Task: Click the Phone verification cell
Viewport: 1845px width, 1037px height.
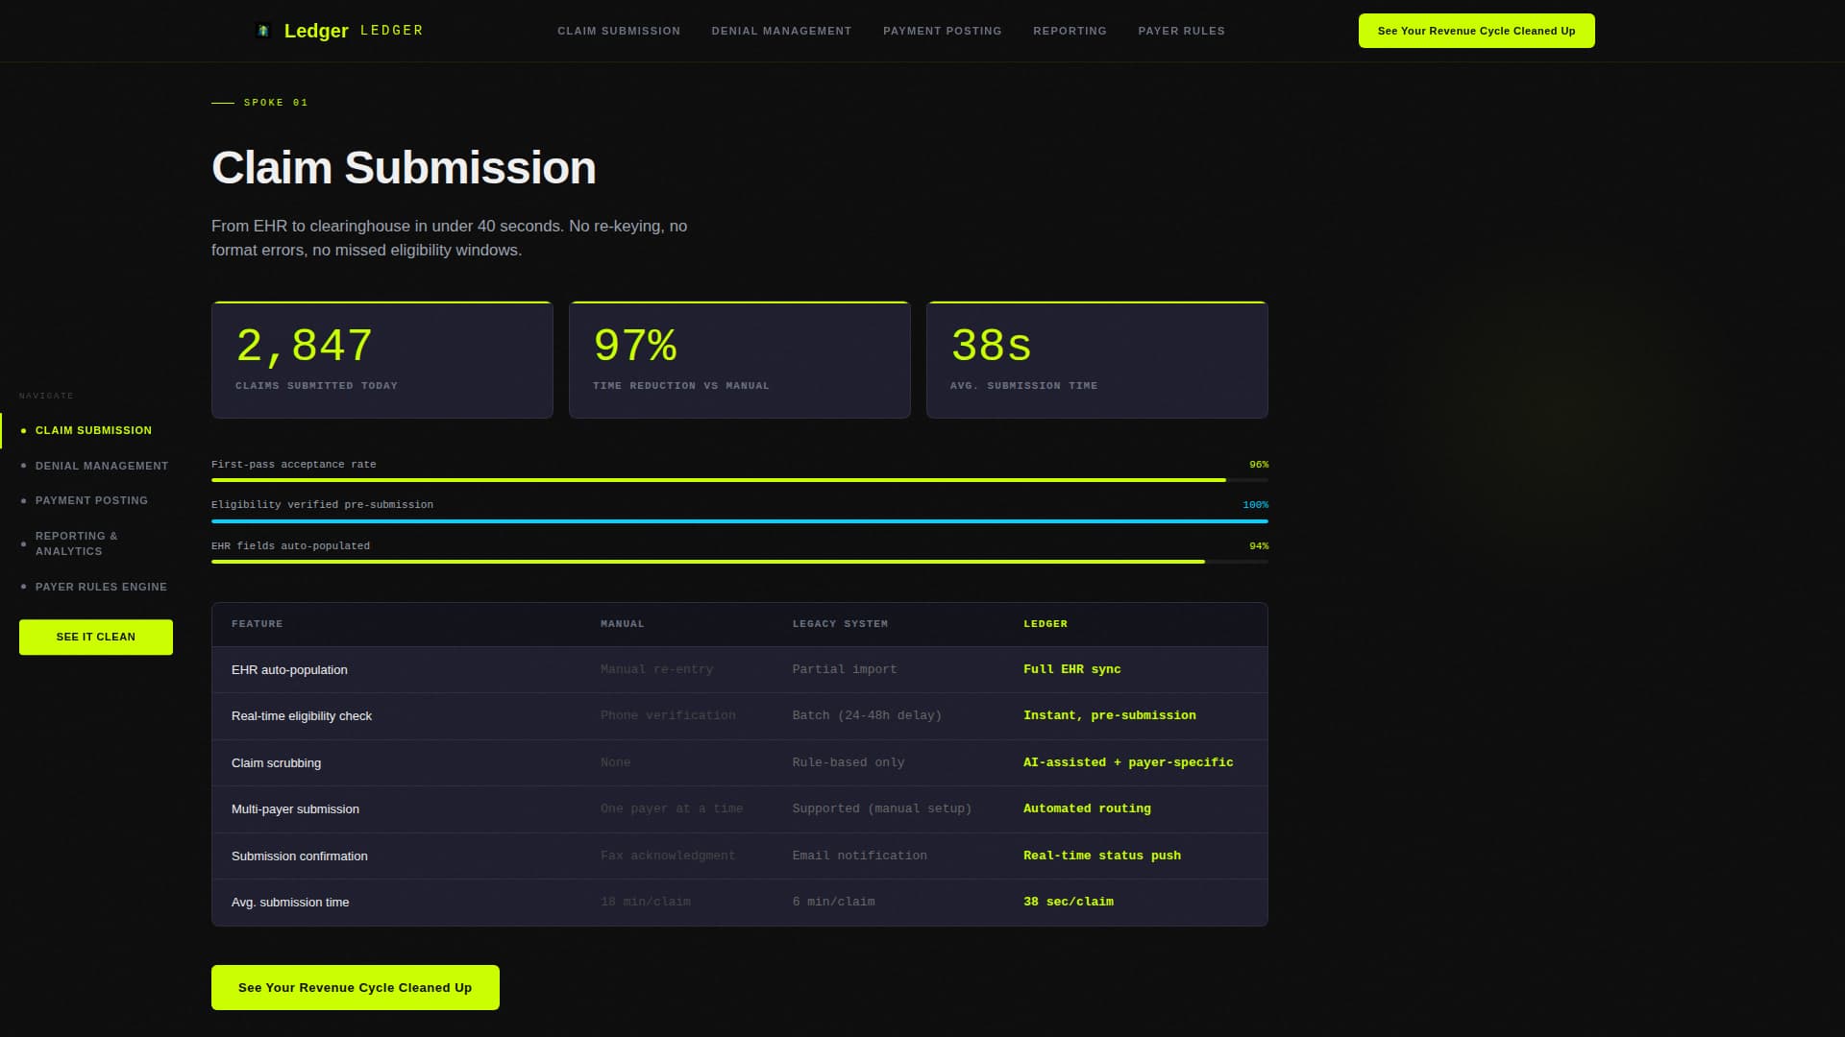Action: point(668,715)
